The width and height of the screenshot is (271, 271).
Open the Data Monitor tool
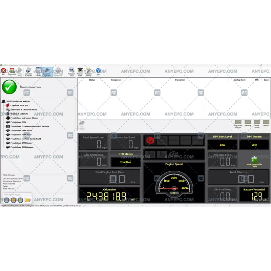point(39,71)
